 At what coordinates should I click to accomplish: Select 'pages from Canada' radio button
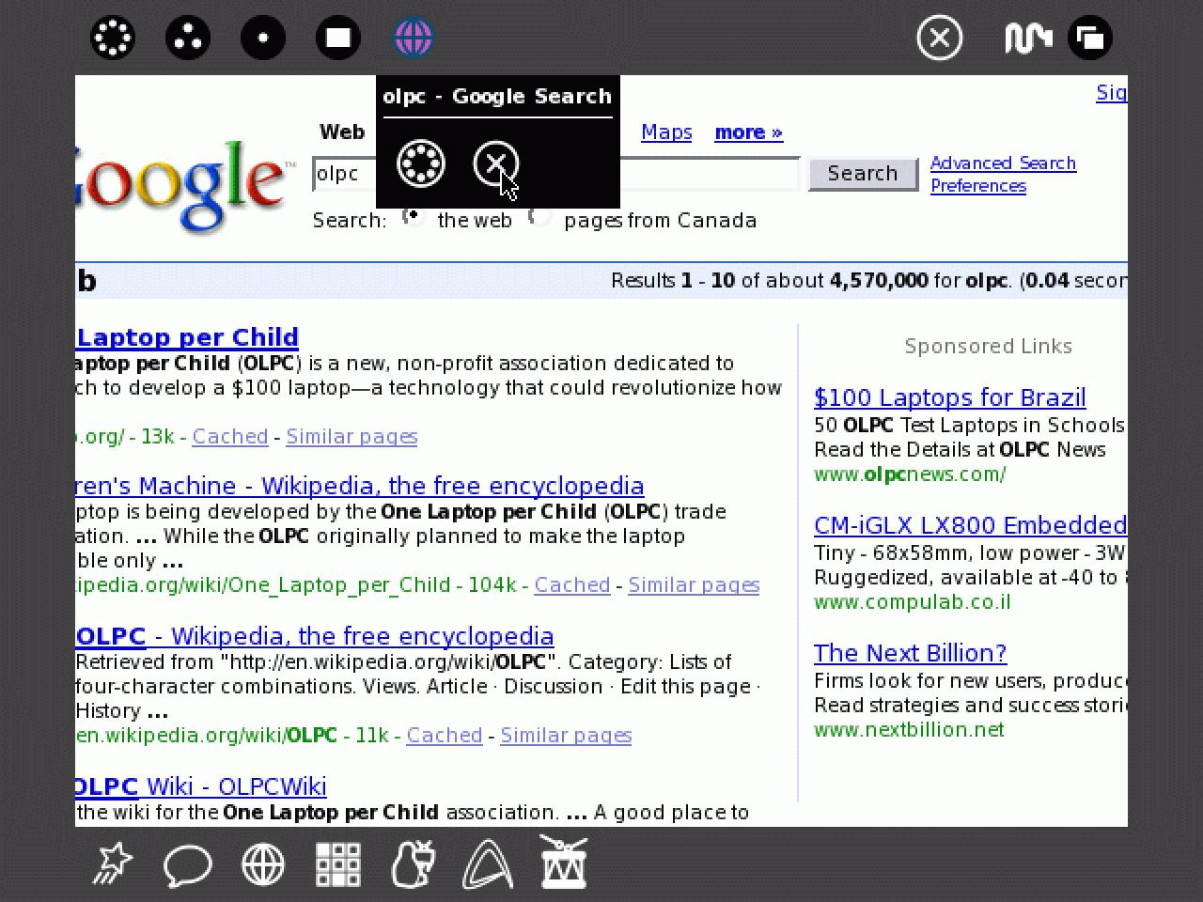539,217
